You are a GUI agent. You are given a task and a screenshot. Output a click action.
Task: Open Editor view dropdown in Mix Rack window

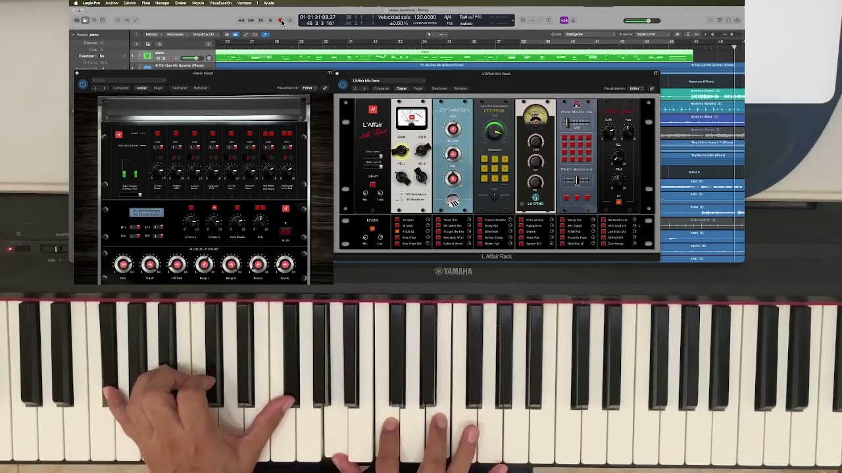click(x=635, y=88)
